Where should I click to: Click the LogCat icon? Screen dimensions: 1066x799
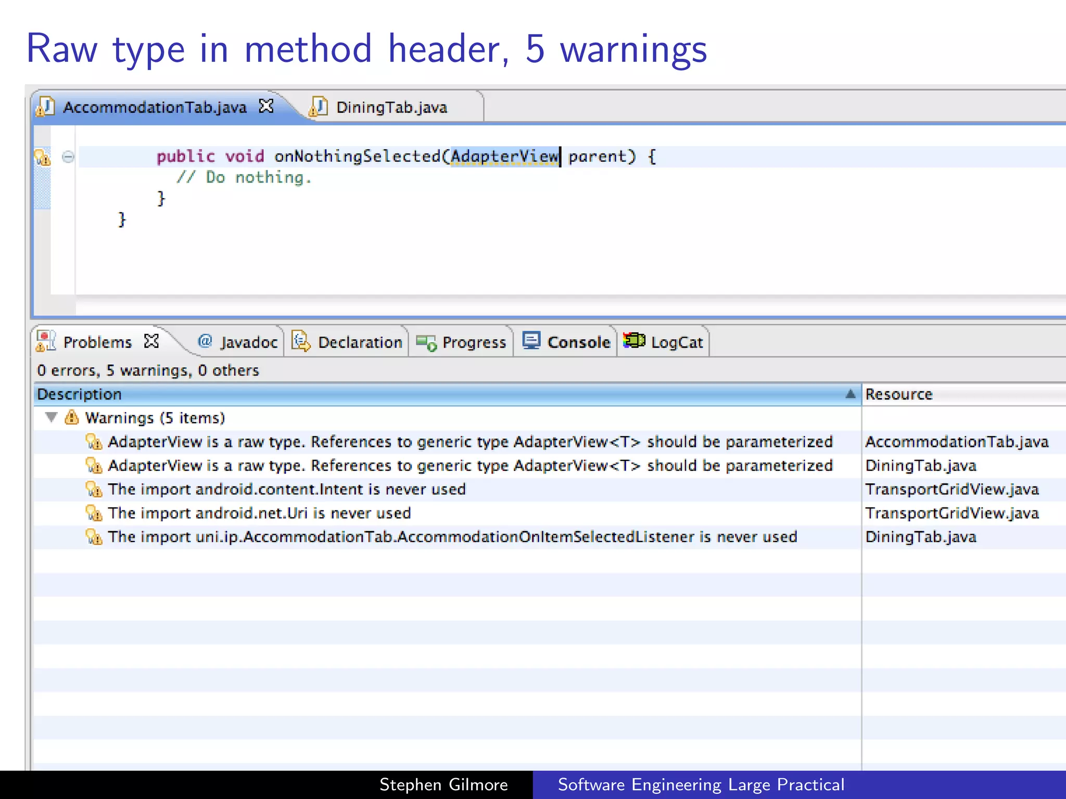click(634, 340)
